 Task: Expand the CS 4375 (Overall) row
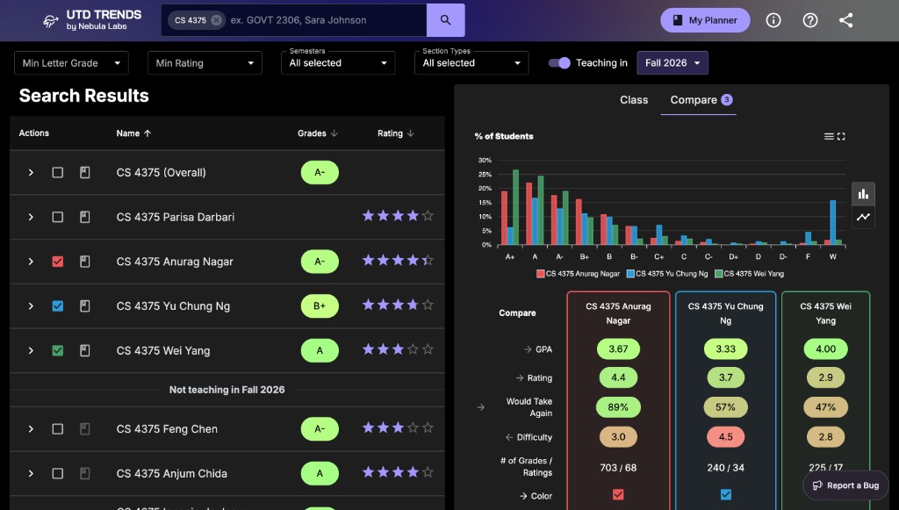(31, 172)
